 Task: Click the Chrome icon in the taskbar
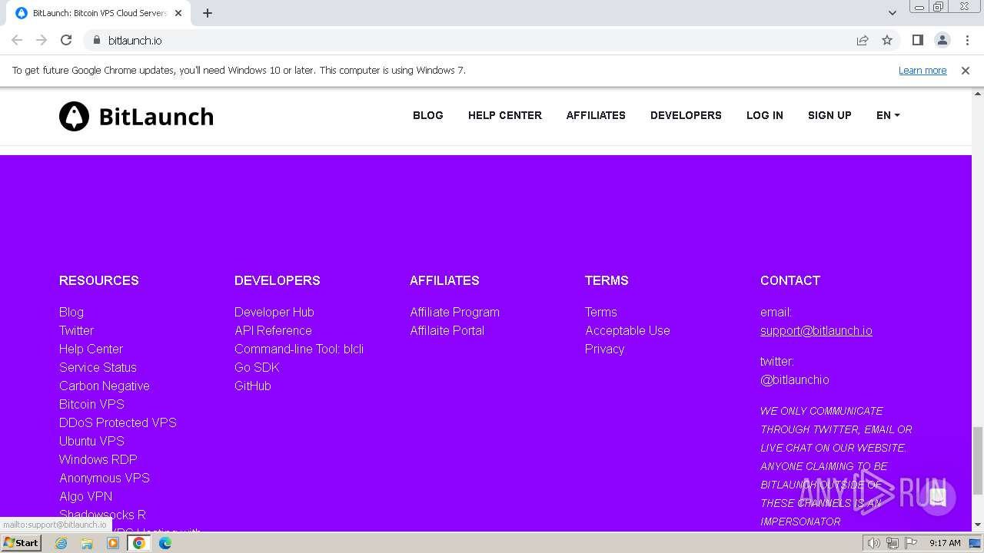138,543
